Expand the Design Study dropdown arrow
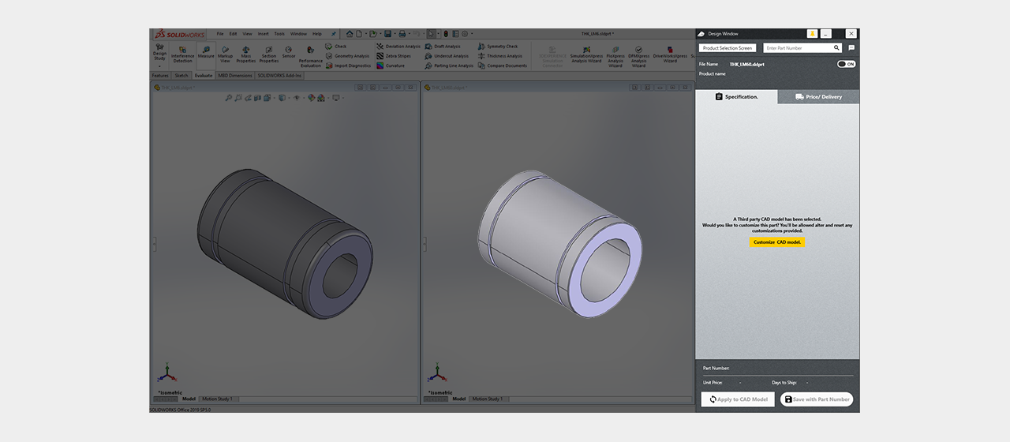1010x442 pixels. pos(159,66)
